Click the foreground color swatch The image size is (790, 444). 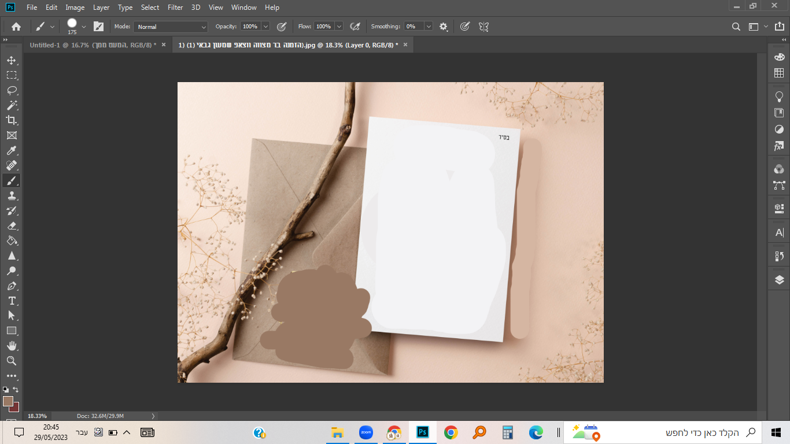point(8,401)
